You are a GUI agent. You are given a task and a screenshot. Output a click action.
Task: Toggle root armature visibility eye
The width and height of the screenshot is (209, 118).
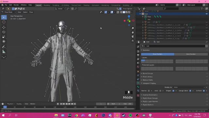[x=207, y=14]
